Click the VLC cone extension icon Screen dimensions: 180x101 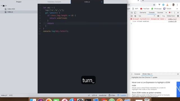(x=167, y=5)
